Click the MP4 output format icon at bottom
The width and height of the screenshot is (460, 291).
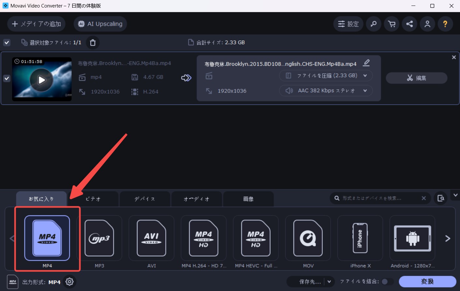[x=12, y=282]
